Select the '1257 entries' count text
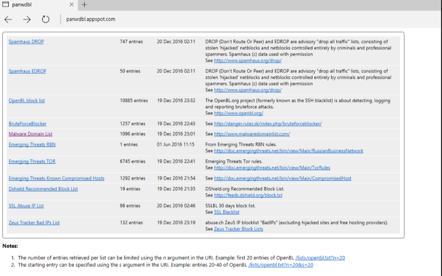Viewport: 442px width, 276px height. [x=133, y=124]
